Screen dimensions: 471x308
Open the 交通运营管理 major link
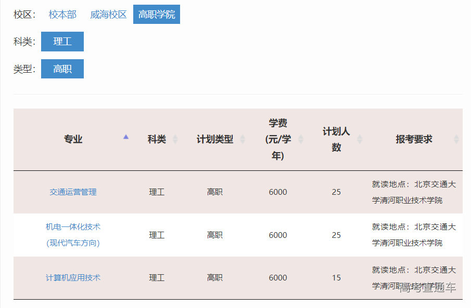click(73, 192)
